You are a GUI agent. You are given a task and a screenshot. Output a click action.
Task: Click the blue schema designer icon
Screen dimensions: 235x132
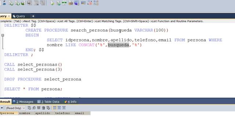coord(77,3)
